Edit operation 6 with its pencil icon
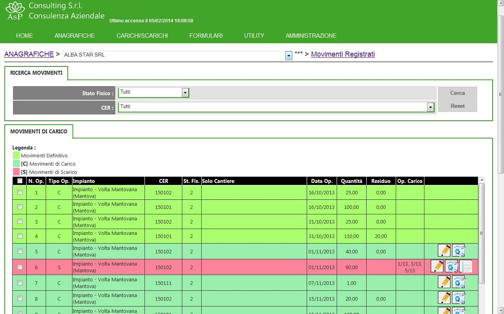 click(x=437, y=266)
